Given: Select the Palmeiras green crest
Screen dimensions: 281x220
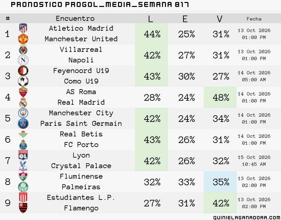Looking at the screenshot, I should pos(23,187).
